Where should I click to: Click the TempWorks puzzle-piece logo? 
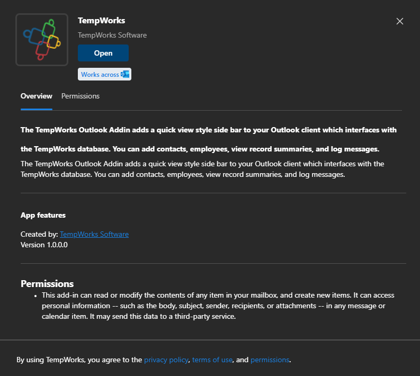pyautogui.click(x=42, y=40)
